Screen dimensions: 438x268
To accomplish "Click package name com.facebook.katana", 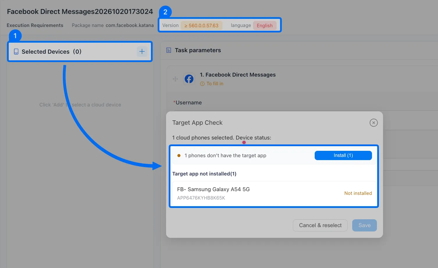I will tap(130, 25).
